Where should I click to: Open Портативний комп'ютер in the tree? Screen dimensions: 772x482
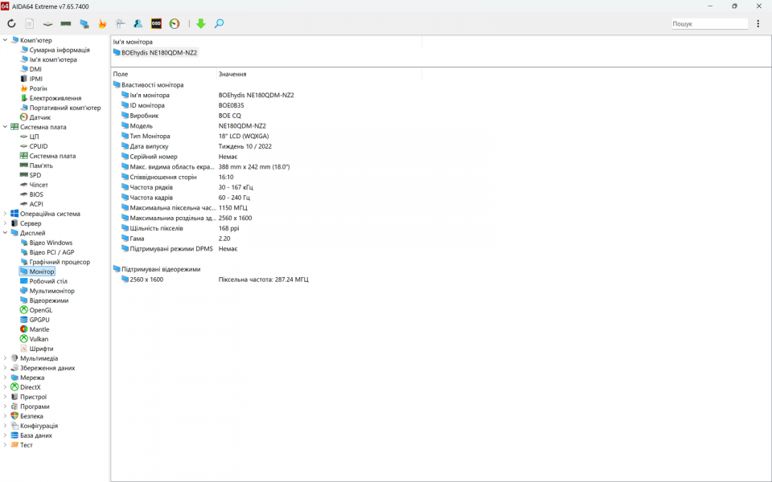point(65,108)
